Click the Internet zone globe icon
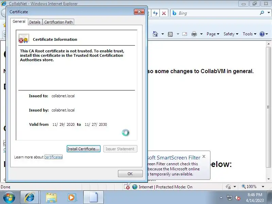The image size is (272, 204). pos(135,187)
